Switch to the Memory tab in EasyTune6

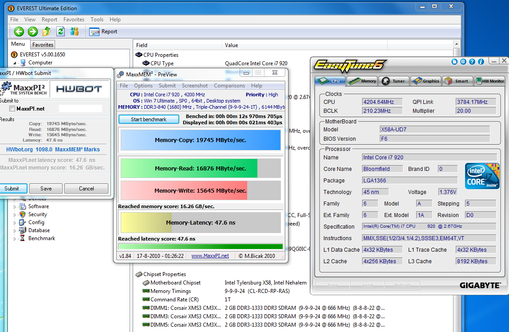coord(362,81)
